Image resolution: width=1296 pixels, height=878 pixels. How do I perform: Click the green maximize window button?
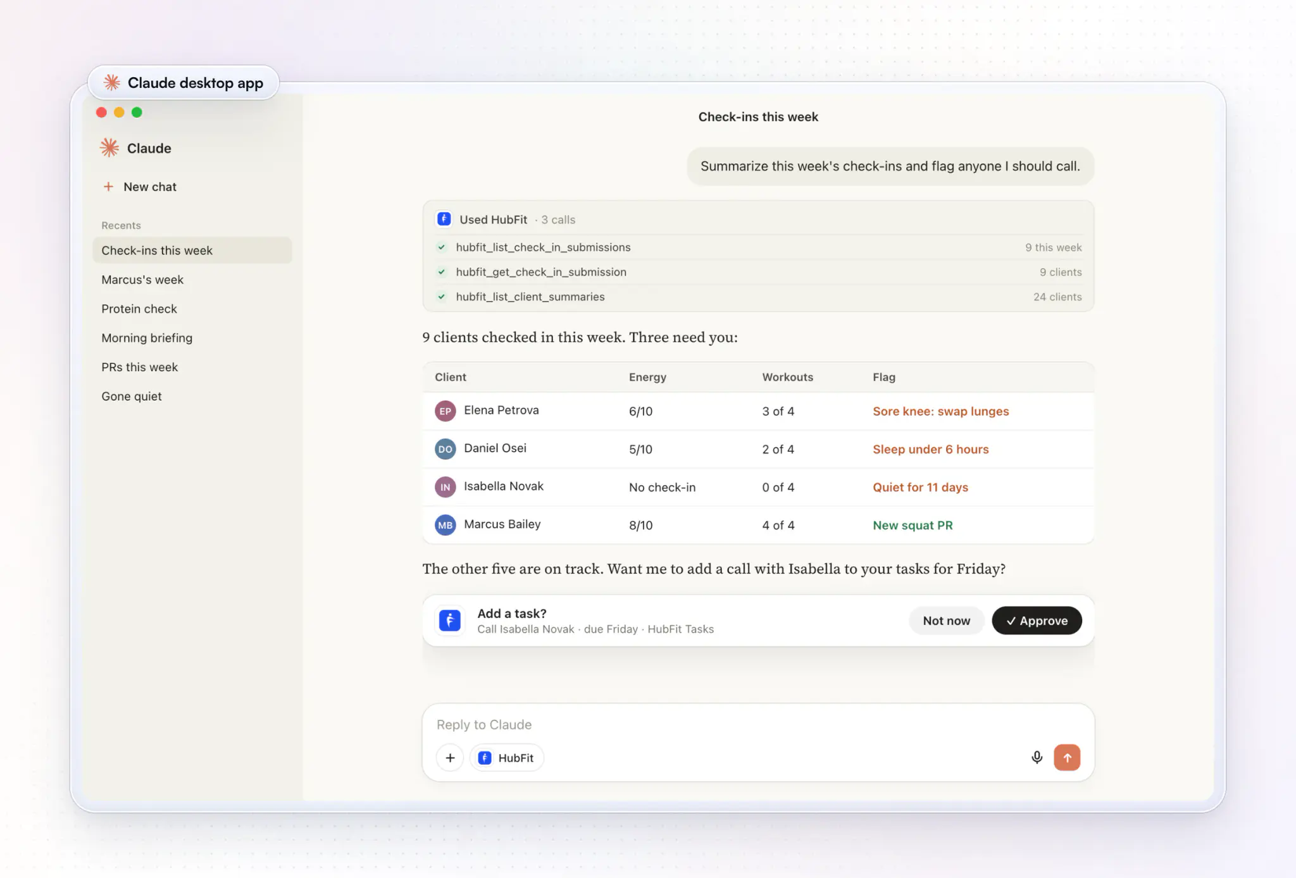[x=137, y=113]
